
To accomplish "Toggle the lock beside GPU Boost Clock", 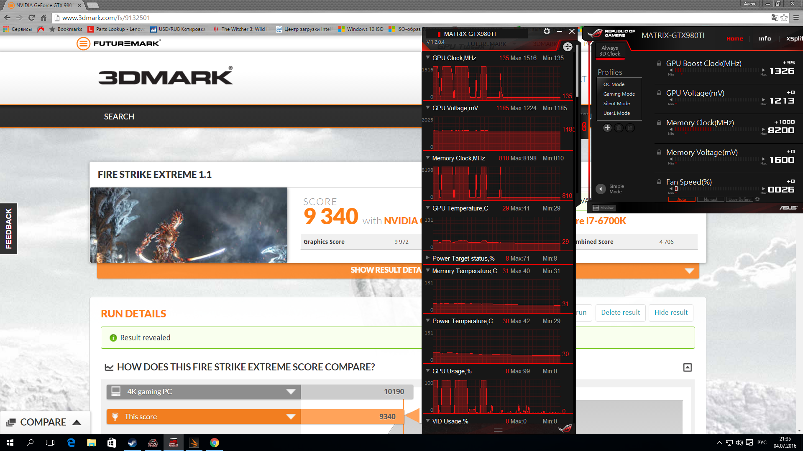I will click(x=659, y=63).
